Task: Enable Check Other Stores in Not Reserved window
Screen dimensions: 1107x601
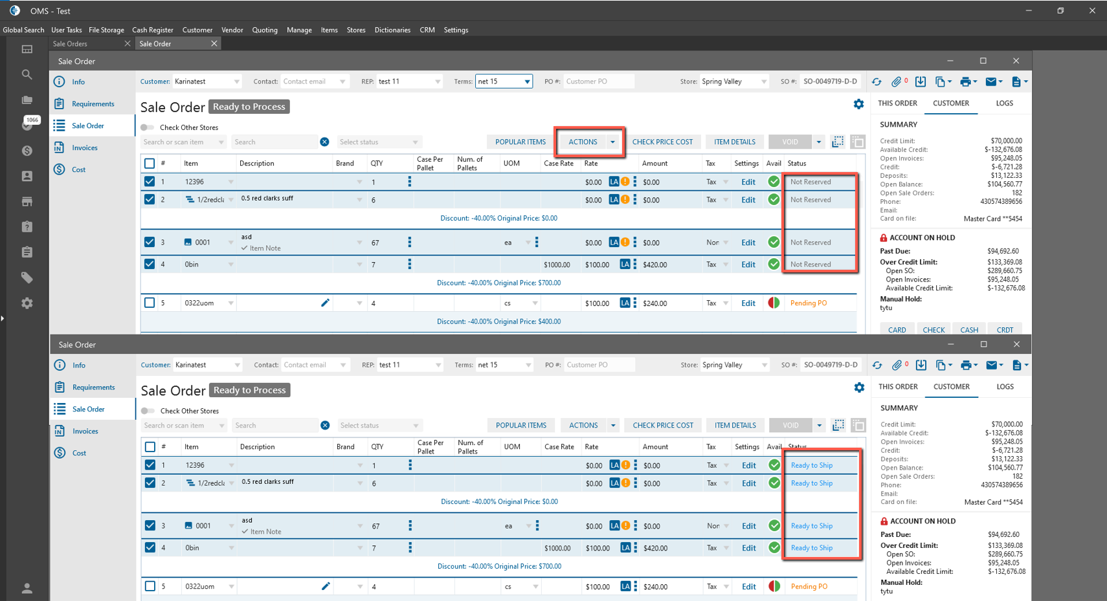Action: point(148,127)
